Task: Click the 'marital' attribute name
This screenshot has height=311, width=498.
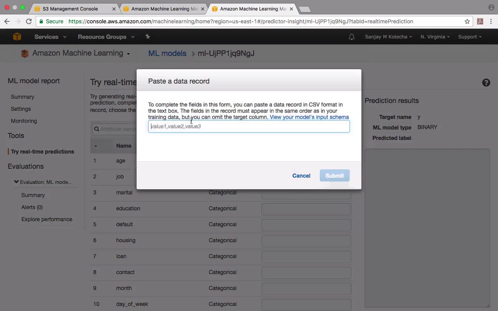Action: 124,192
